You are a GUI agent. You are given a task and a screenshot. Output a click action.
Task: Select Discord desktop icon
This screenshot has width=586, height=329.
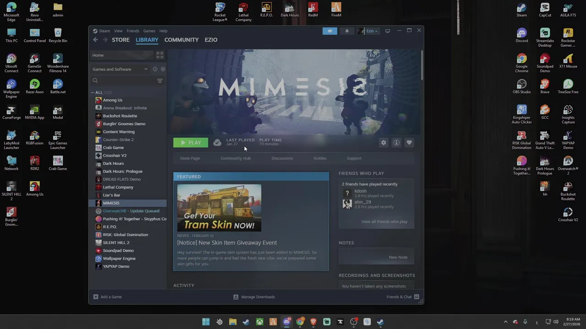[522, 35]
